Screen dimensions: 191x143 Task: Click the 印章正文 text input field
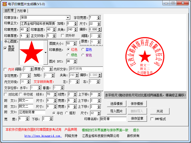coord(38,24)
